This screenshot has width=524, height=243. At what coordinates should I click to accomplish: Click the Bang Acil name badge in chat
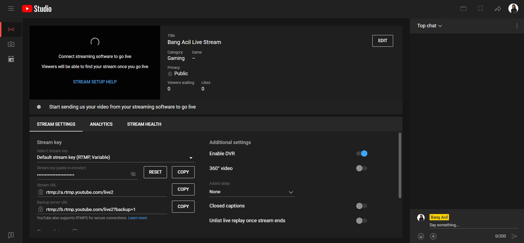click(x=439, y=217)
